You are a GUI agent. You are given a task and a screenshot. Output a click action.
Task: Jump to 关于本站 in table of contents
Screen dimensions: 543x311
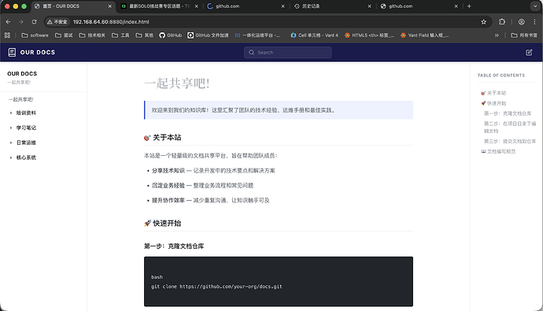pyautogui.click(x=493, y=93)
